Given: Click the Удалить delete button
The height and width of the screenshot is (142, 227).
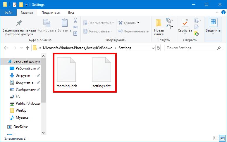Looking at the screenshot, I should [x=127, y=23].
